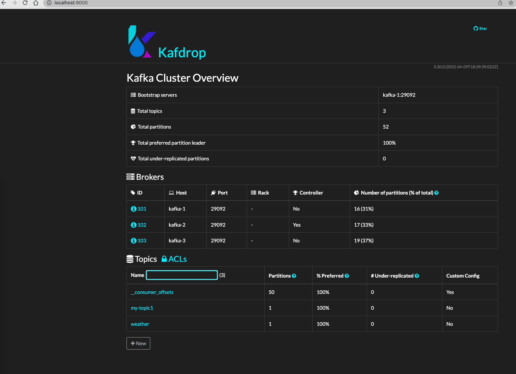The height and width of the screenshot is (374, 516).
Task: Click help icon next to Partitions header
Action: click(294, 276)
